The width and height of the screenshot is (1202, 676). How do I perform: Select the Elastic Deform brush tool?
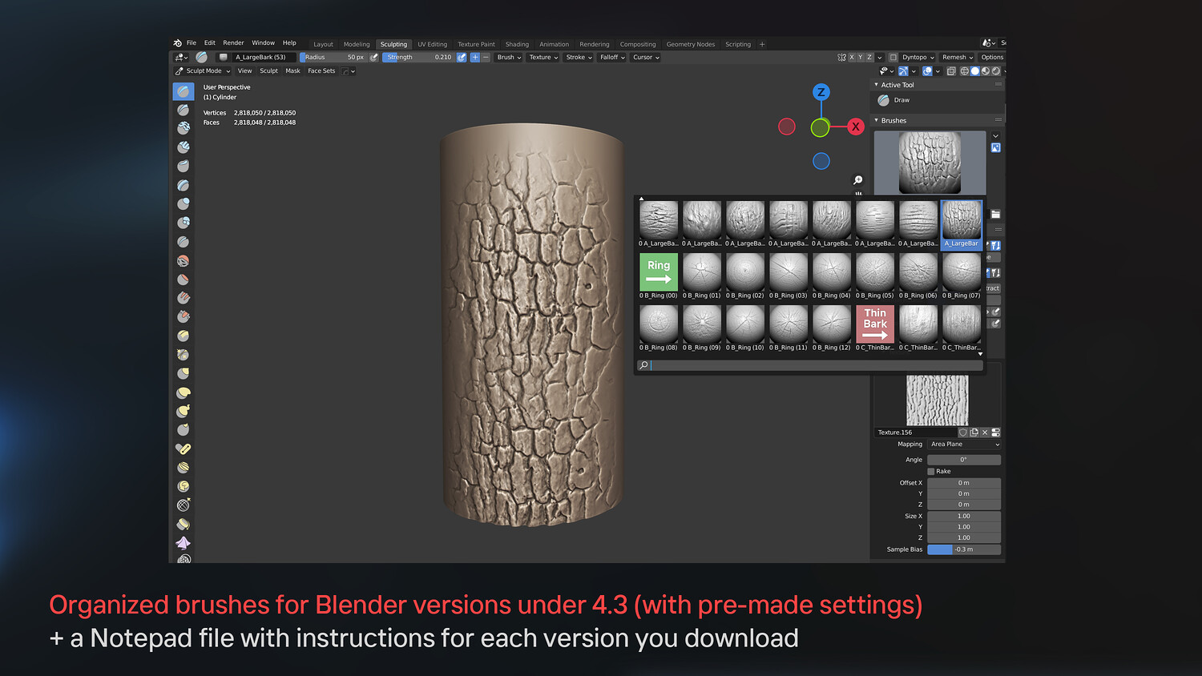click(184, 392)
